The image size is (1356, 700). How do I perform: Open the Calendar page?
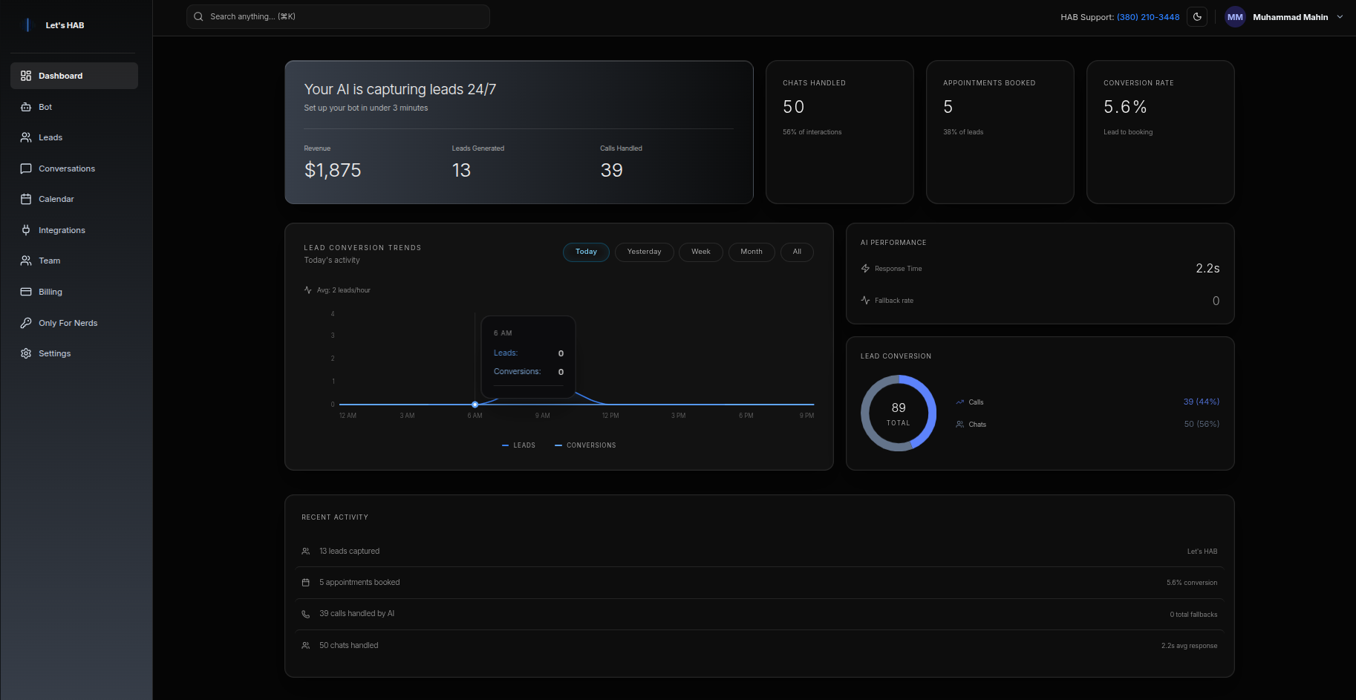74,199
